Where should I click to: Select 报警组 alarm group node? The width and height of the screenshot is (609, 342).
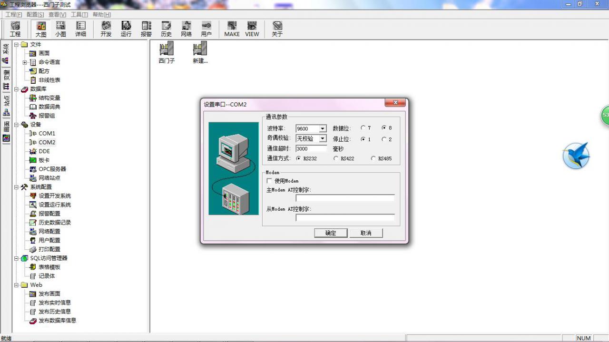coord(46,116)
